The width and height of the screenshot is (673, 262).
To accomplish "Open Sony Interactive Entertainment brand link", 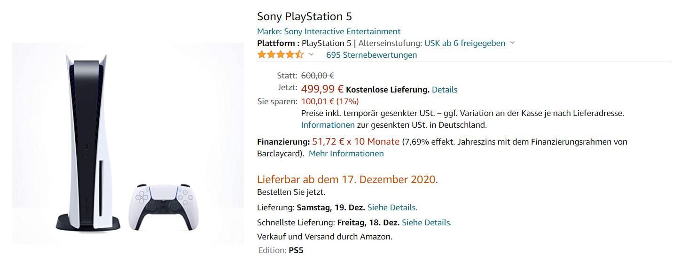I will coord(329,31).
